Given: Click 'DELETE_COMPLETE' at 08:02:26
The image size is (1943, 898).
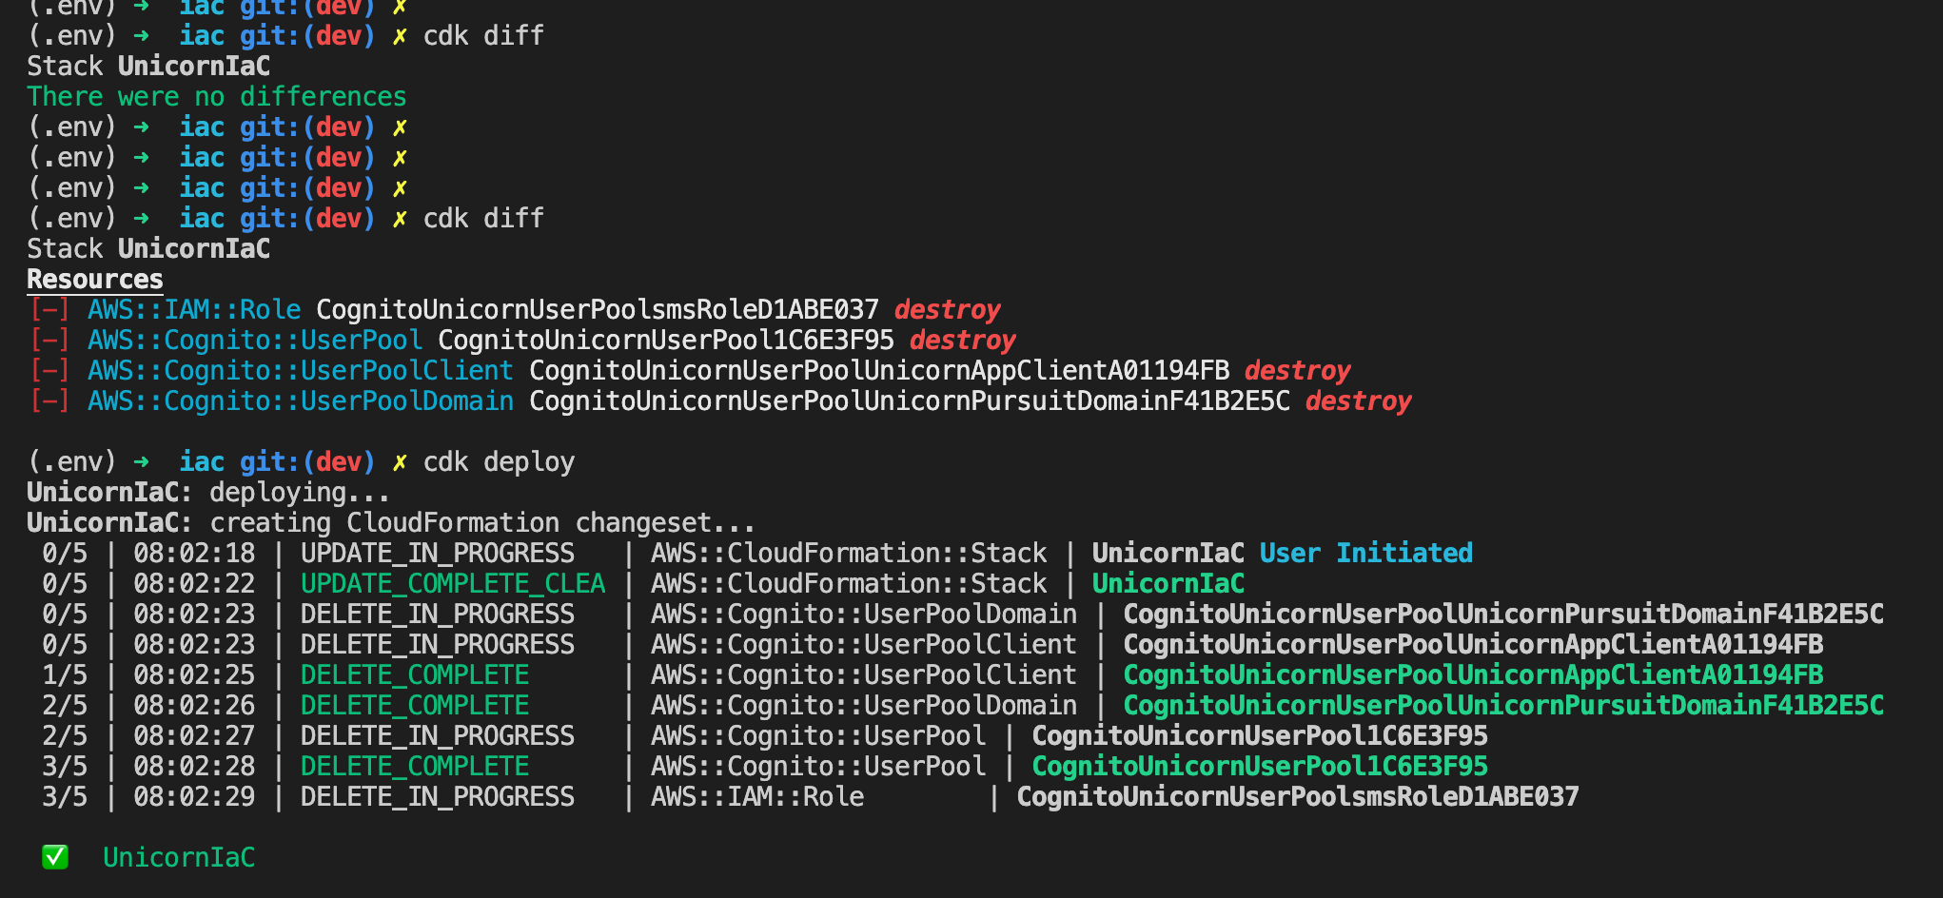Looking at the screenshot, I should [415, 706].
